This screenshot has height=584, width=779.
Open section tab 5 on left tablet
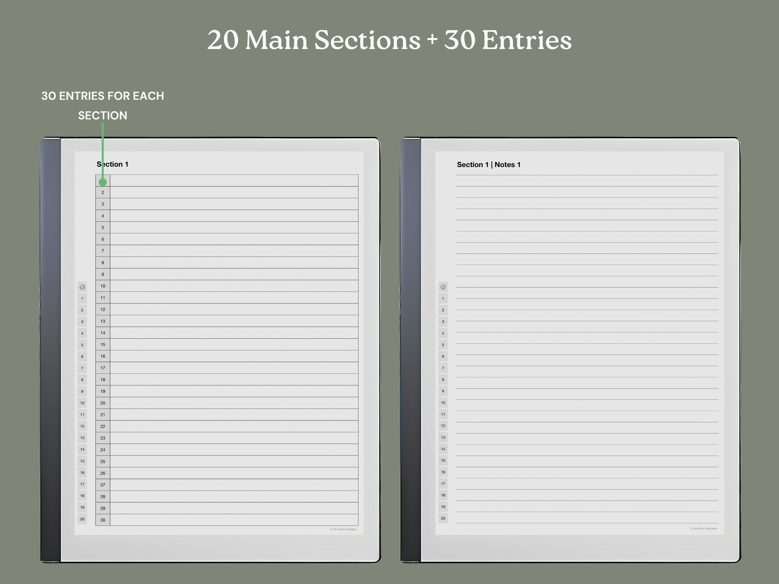click(82, 345)
